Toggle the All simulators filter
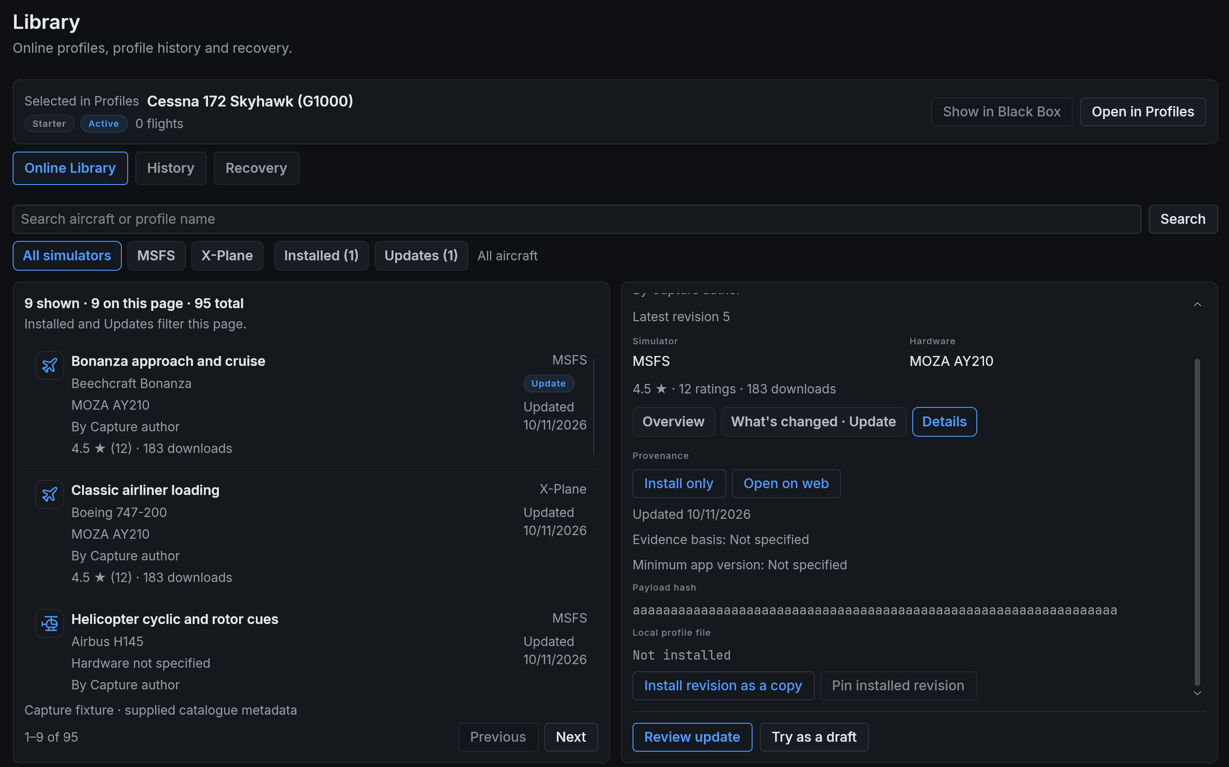Image resolution: width=1229 pixels, height=767 pixels. pyautogui.click(x=67, y=256)
